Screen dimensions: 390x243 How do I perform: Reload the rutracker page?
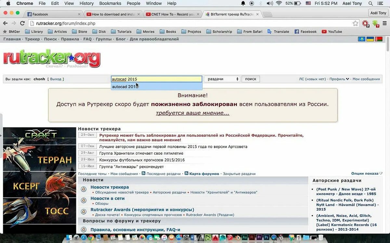(x=22, y=23)
